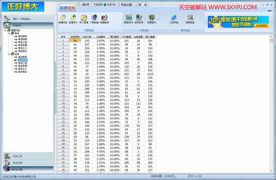The image size is (276, 180).
Task: Collapse the 遗漏列表 root tree node
Action: click(x=6, y=30)
